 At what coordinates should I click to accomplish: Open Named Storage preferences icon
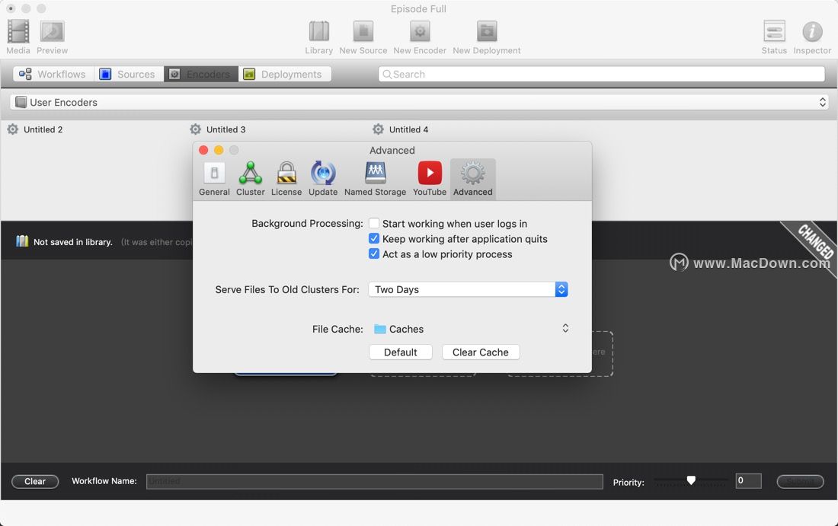pos(375,173)
